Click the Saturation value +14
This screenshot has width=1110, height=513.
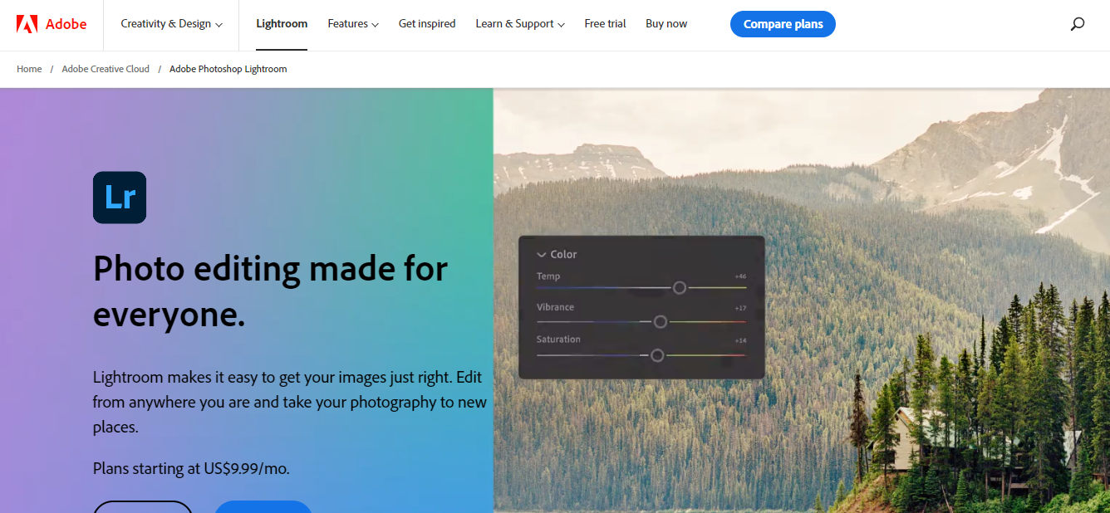[740, 340]
